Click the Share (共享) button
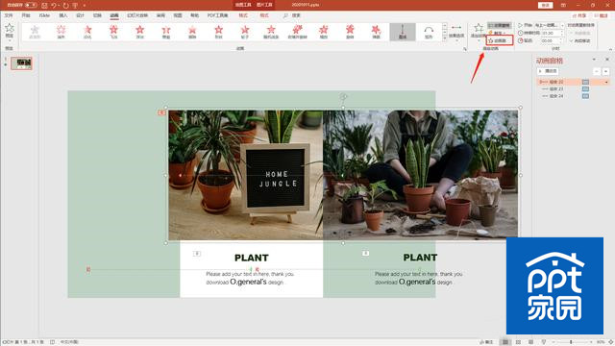 pyautogui.click(x=579, y=15)
